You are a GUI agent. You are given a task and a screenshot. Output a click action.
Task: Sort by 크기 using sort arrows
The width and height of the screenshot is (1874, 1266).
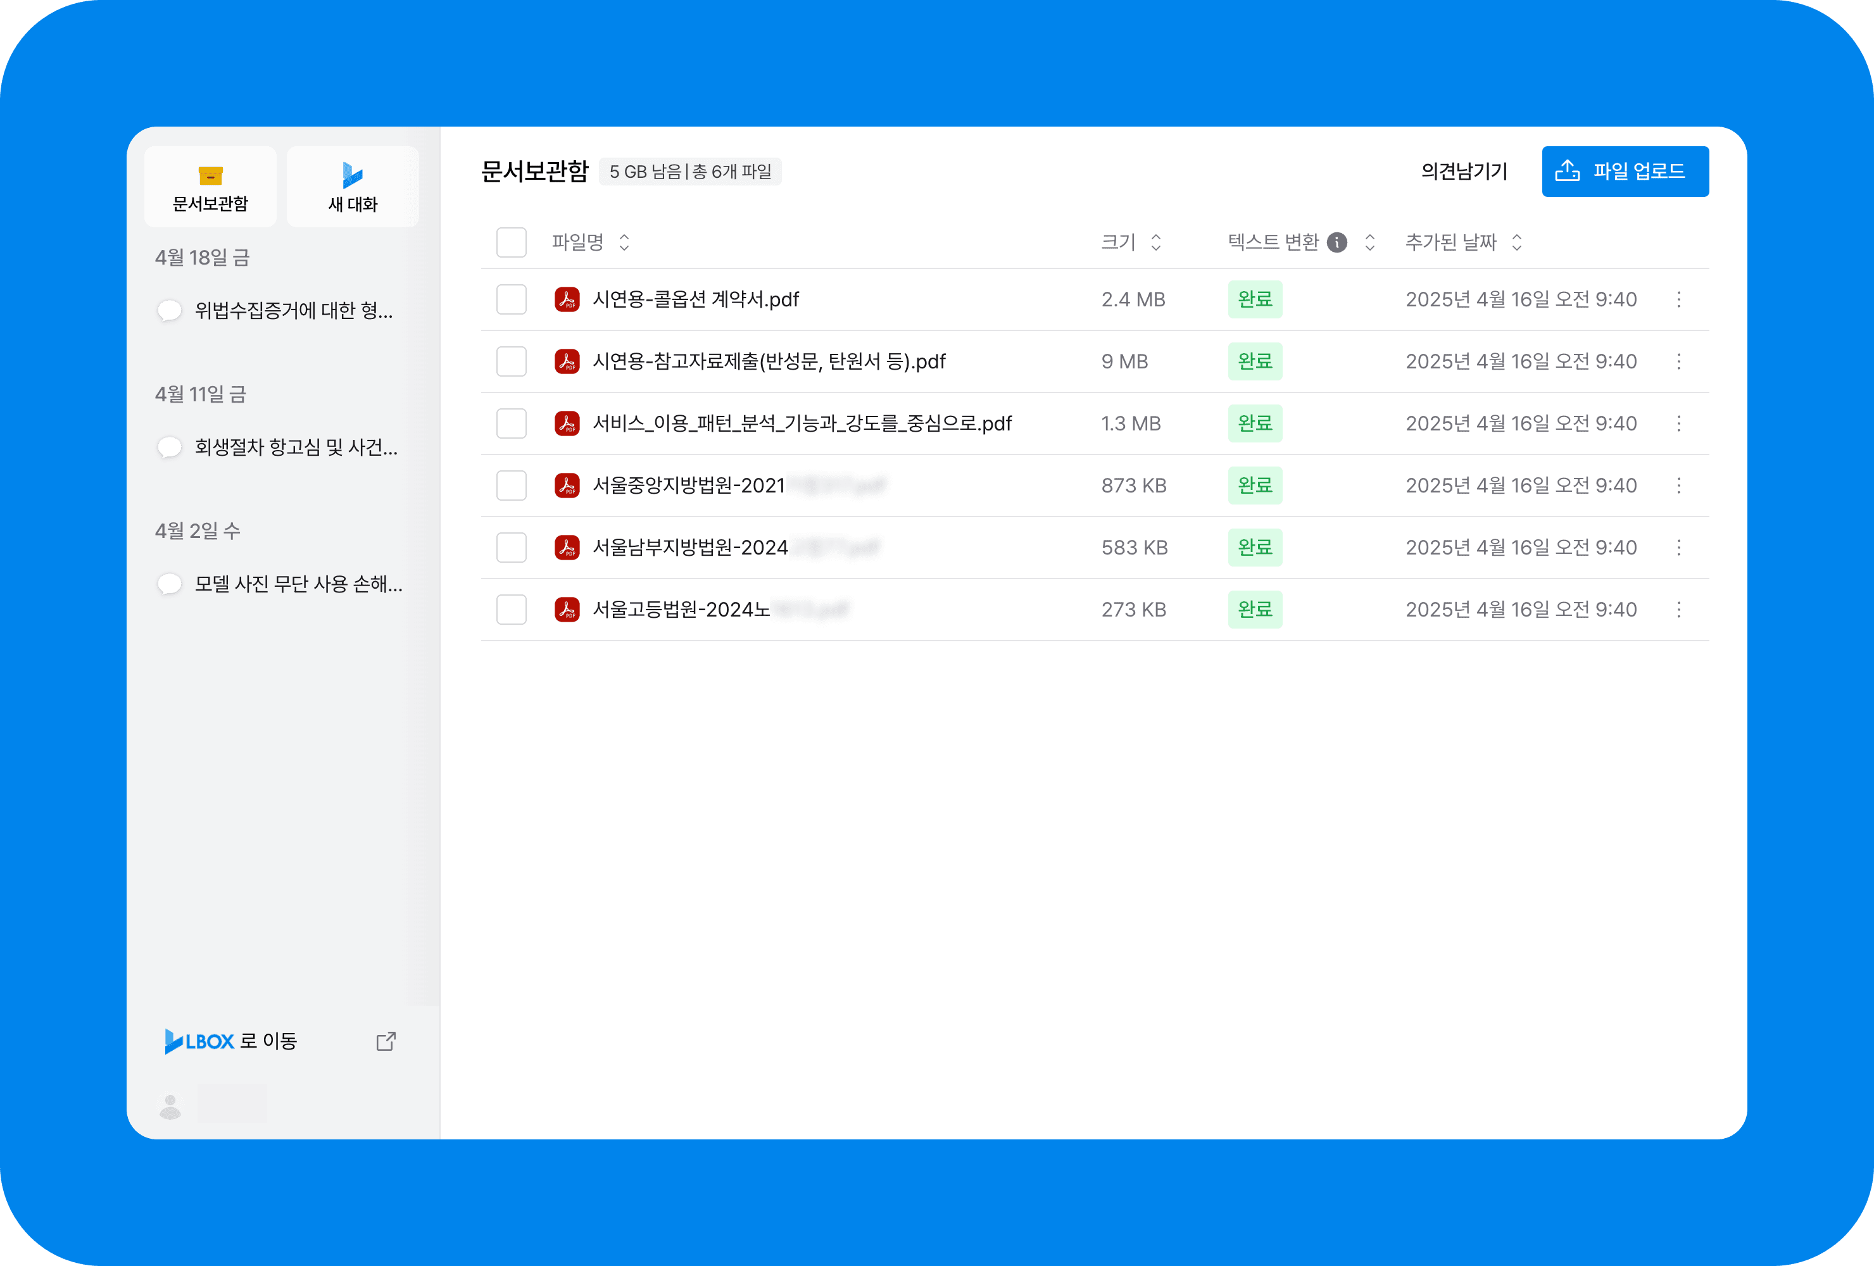pyautogui.click(x=1155, y=242)
